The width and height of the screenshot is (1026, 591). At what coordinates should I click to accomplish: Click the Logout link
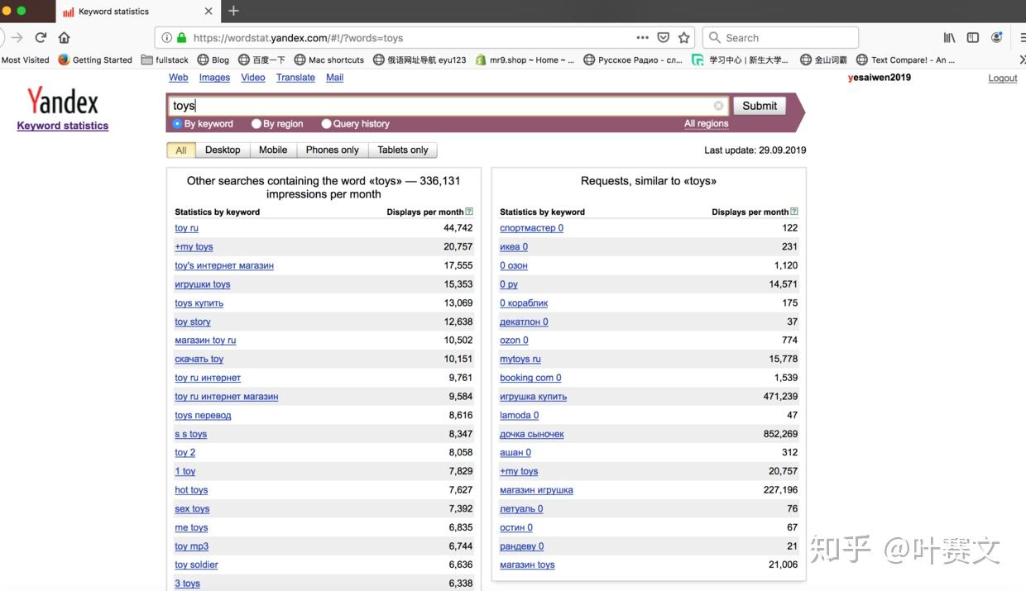click(x=1002, y=77)
